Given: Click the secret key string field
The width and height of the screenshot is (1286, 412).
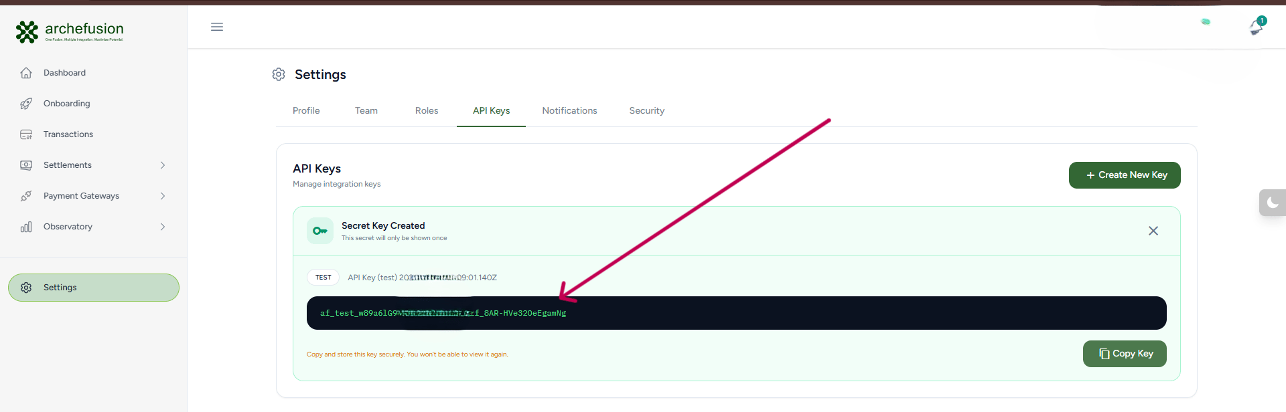Looking at the screenshot, I should click(x=736, y=313).
